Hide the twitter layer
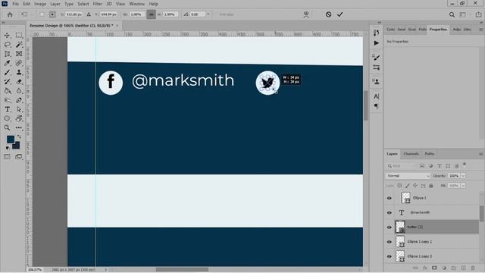The width and height of the screenshot is (485, 273). coord(390,227)
